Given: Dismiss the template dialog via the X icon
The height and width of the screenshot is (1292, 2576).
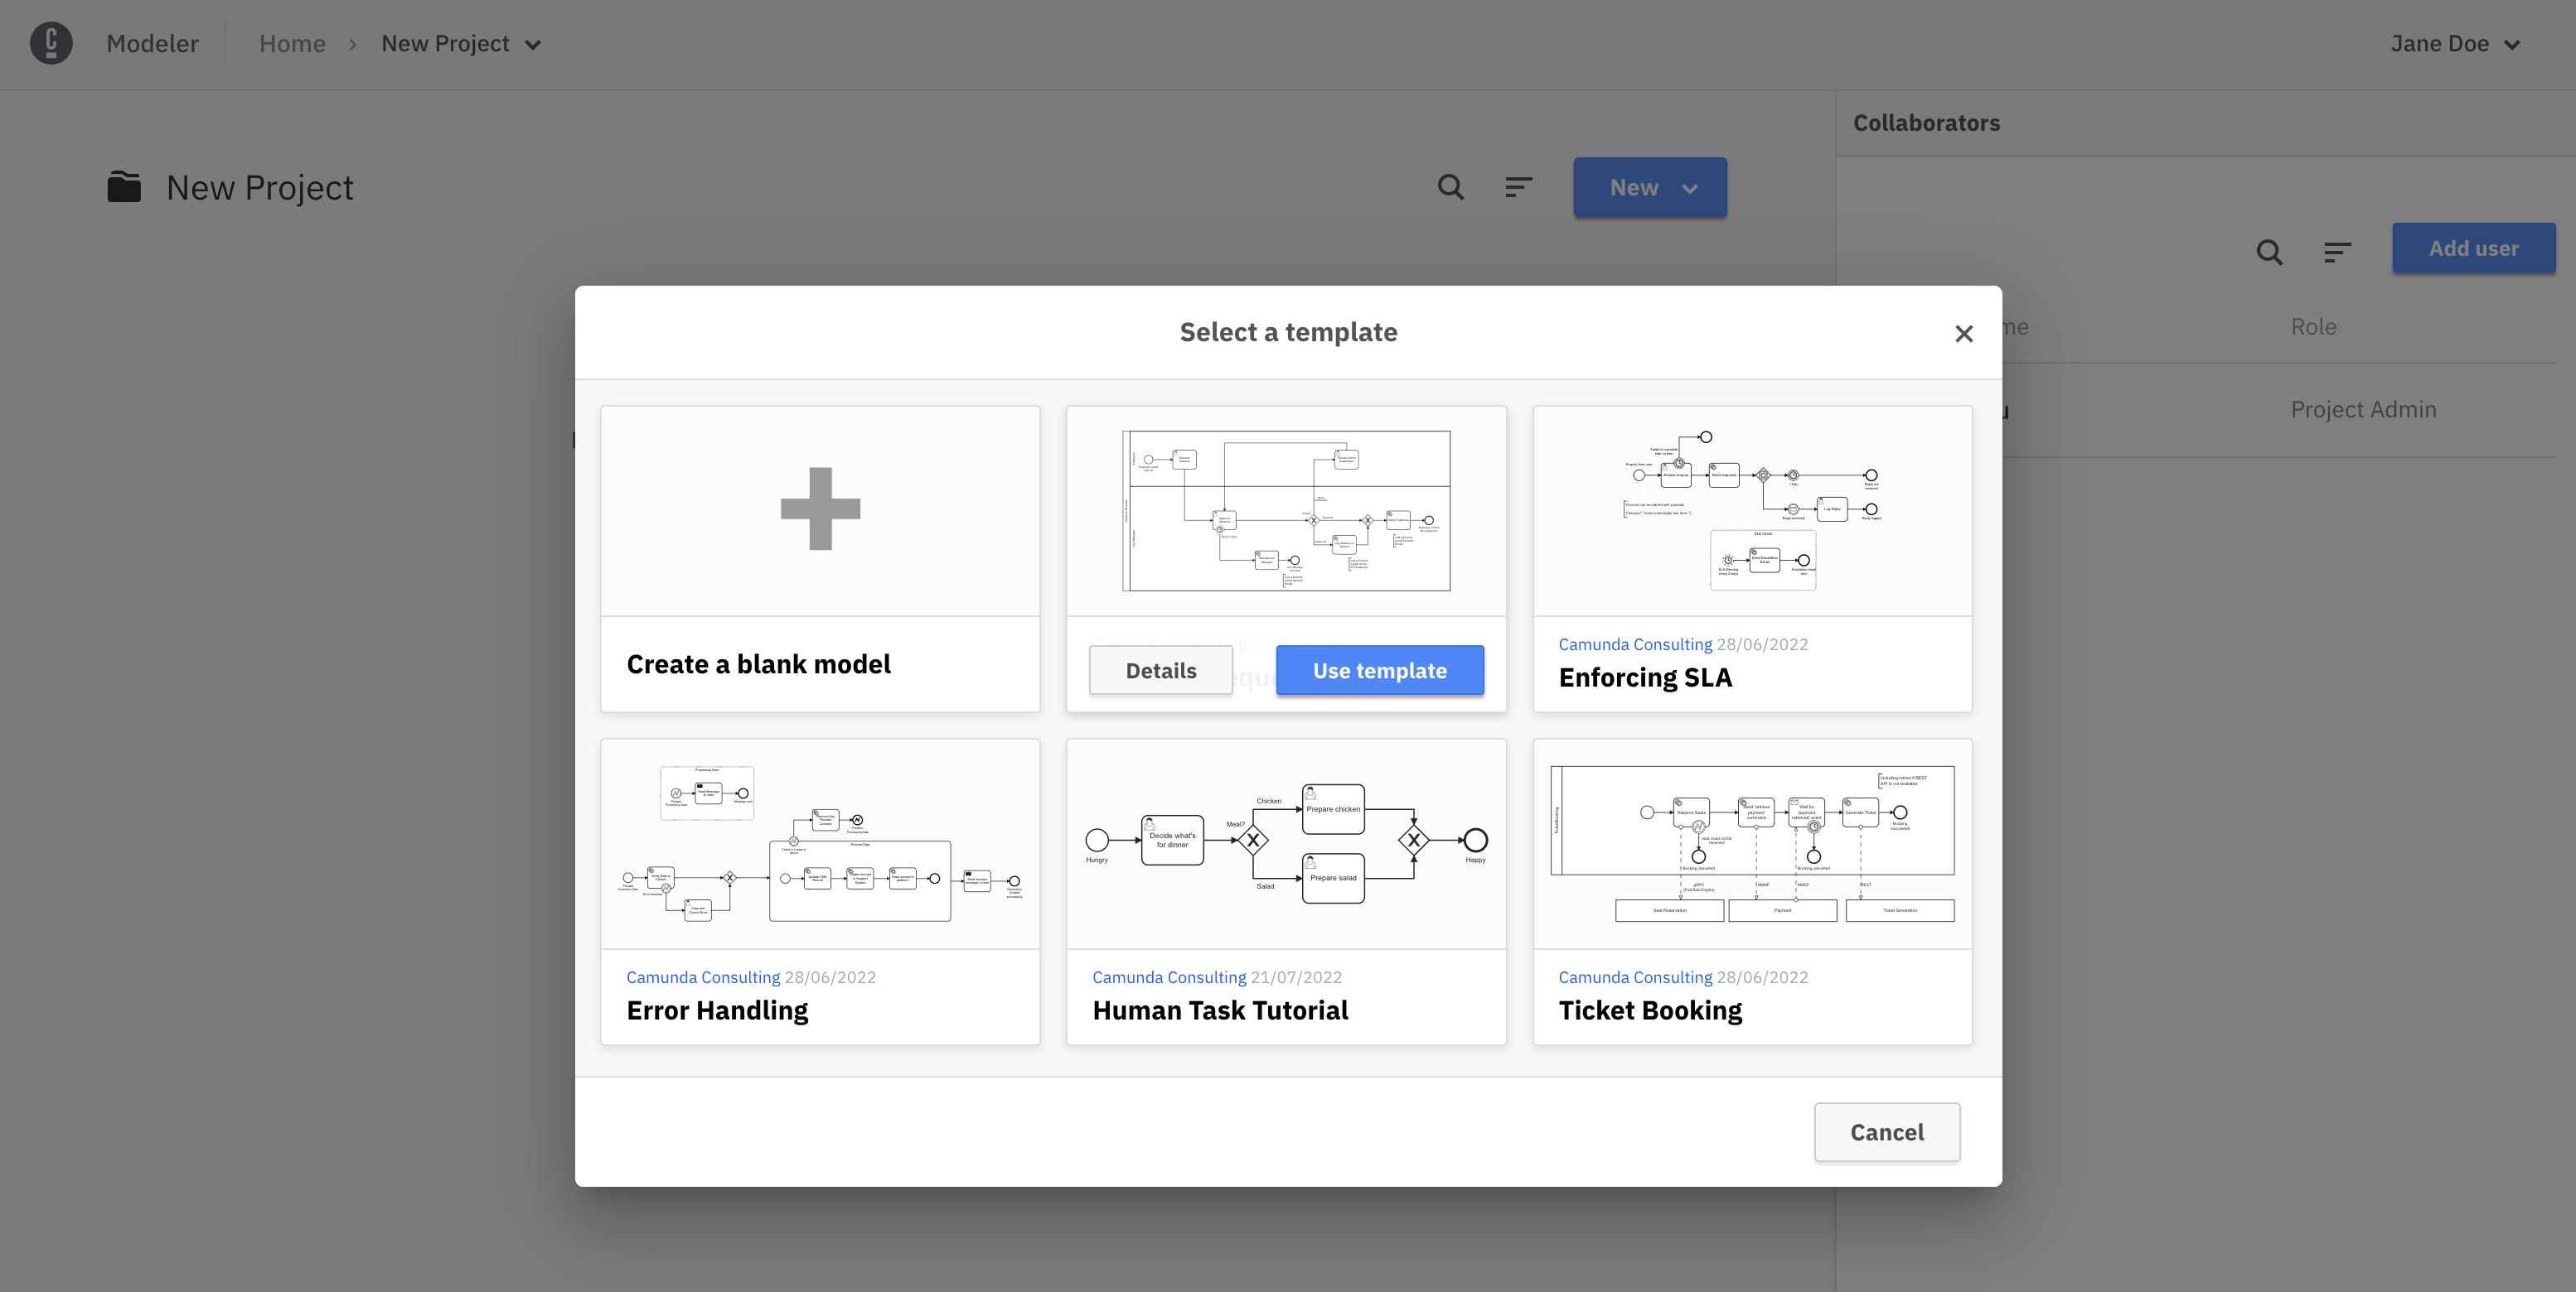Looking at the screenshot, I should click(x=1963, y=333).
